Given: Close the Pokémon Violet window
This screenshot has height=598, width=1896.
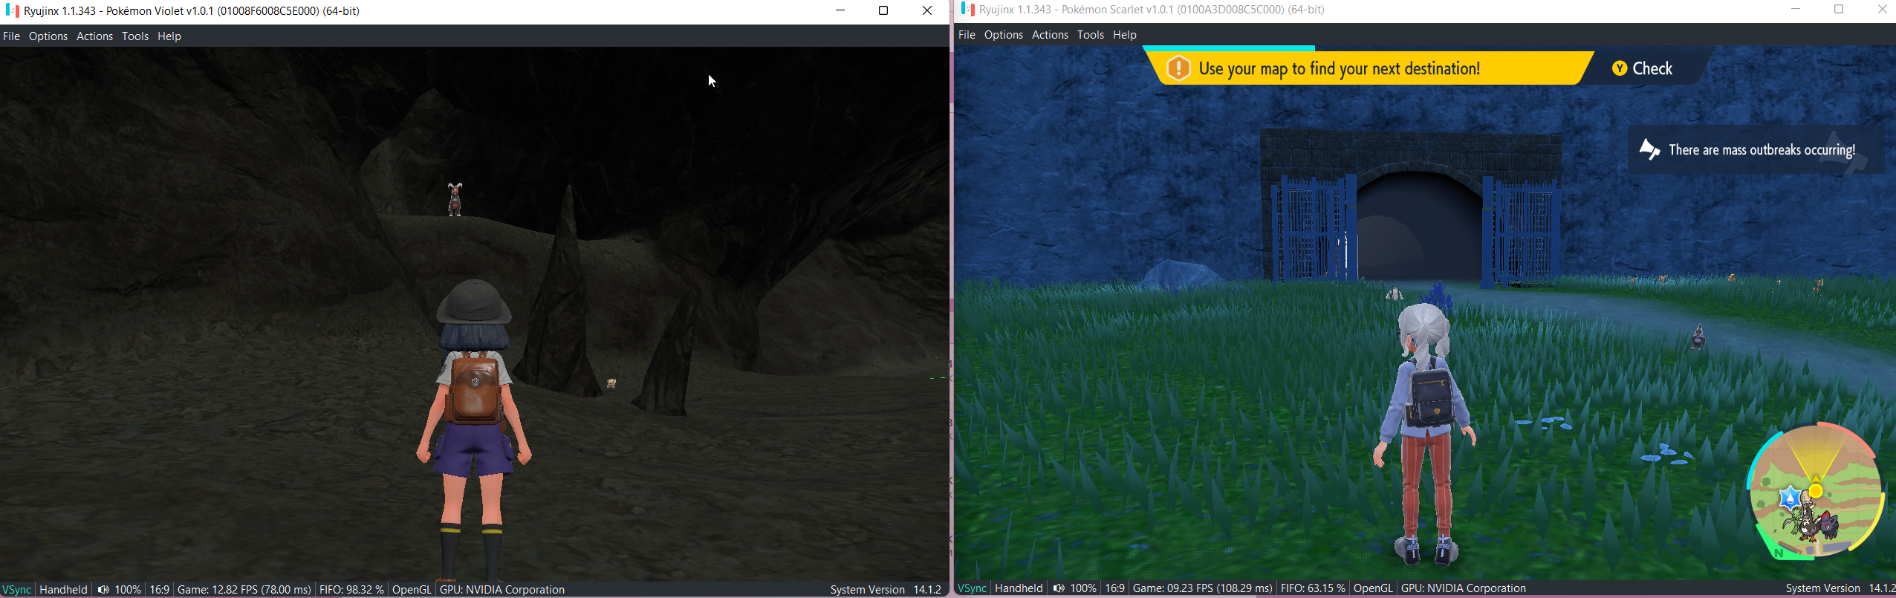Looking at the screenshot, I should (927, 11).
